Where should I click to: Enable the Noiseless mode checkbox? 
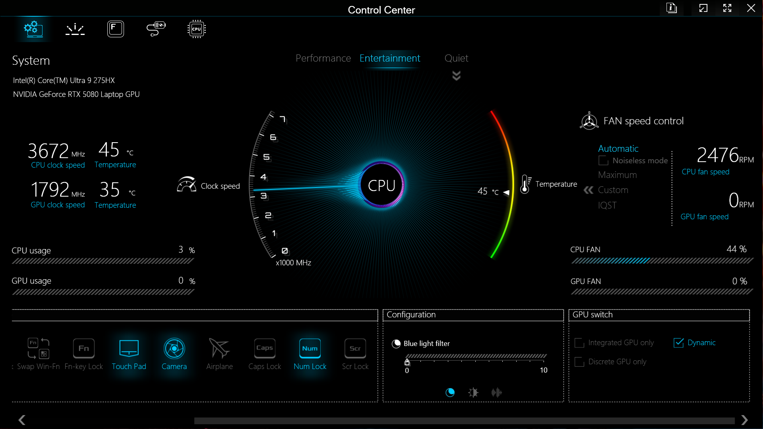(603, 160)
